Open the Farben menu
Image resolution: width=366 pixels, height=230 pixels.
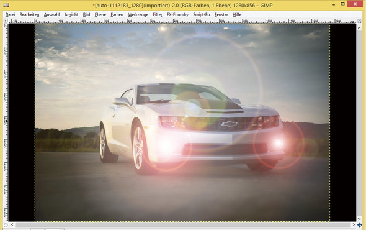coord(117,14)
